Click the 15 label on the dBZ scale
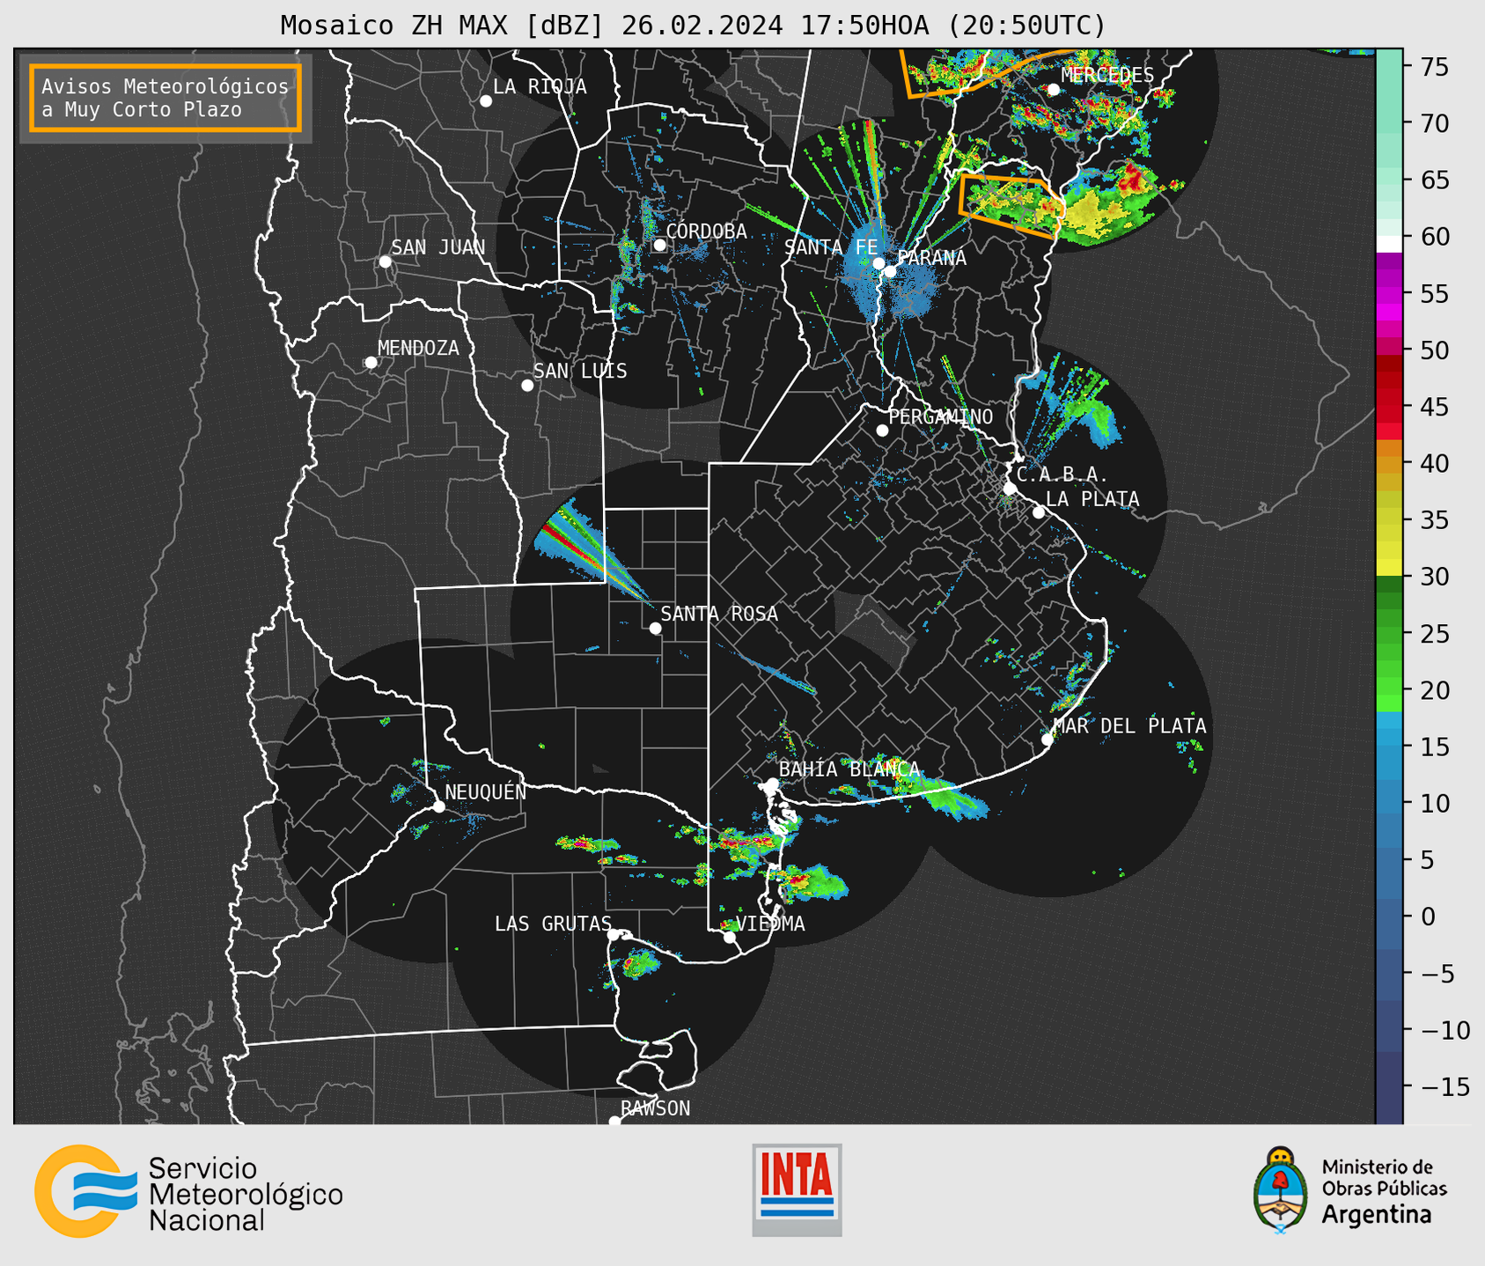Image resolution: width=1485 pixels, height=1266 pixels. (x=1435, y=747)
